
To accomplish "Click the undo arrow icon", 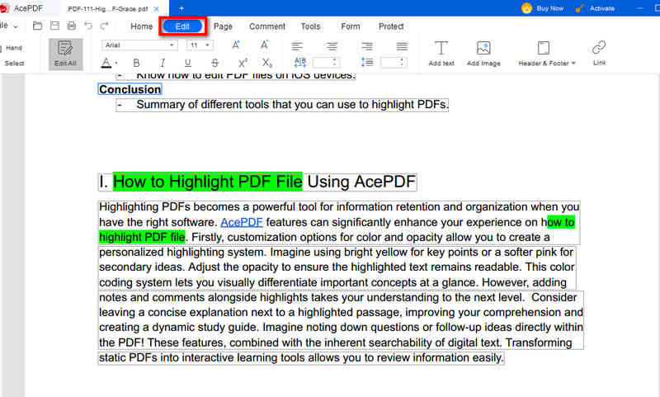I will pyautogui.click(x=88, y=26).
